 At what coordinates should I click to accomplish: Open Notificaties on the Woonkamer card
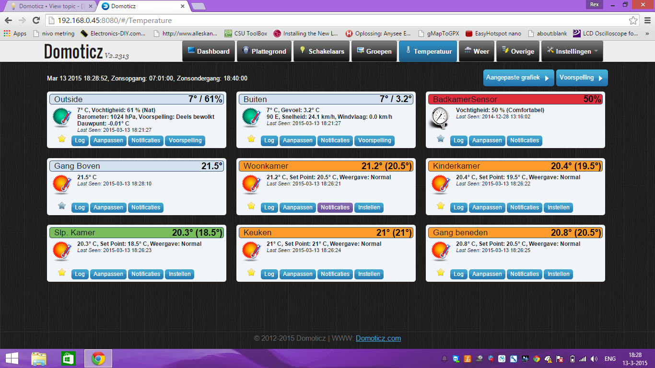point(335,207)
